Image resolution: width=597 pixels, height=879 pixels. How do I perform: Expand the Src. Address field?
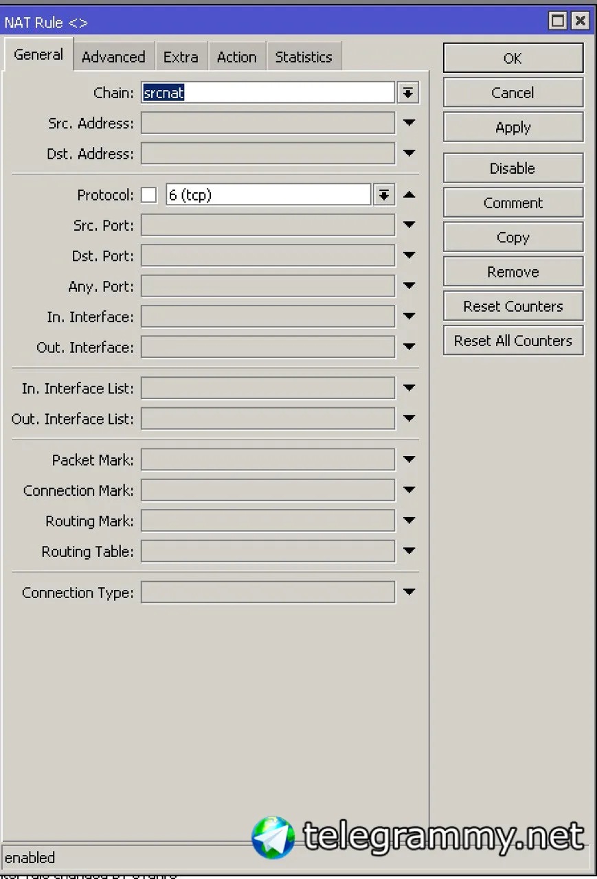tap(409, 123)
